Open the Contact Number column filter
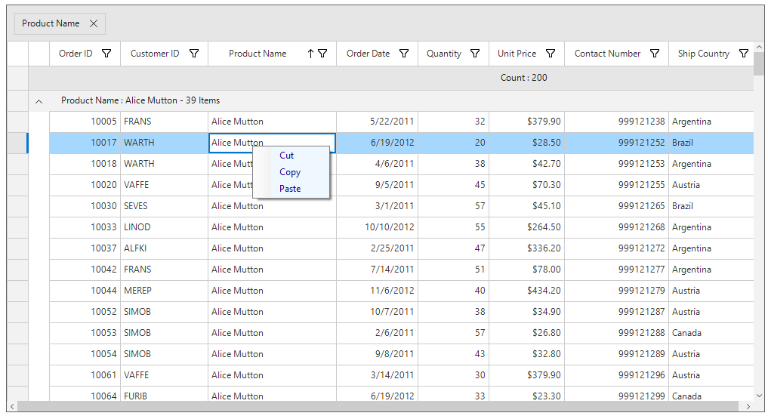This screenshot has width=768, height=416. coord(655,54)
